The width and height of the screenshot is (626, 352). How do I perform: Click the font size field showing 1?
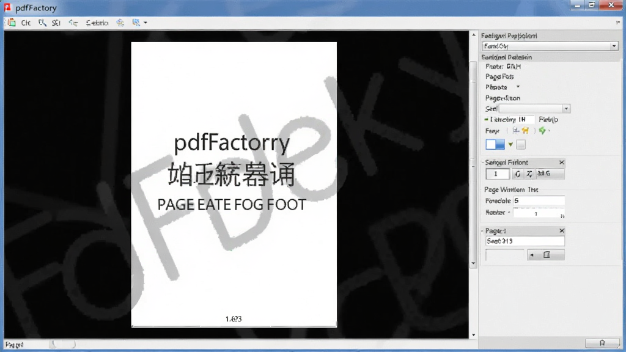pyautogui.click(x=498, y=174)
